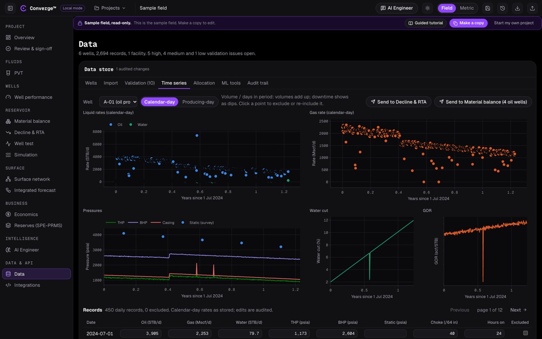The image size is (542, 339).
Task: Toggle the light/dark theme sun icon
Action: [x=427, y=8]
